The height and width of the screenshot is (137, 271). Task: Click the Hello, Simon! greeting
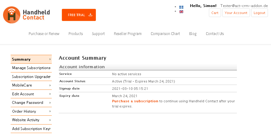pos(203,6)
